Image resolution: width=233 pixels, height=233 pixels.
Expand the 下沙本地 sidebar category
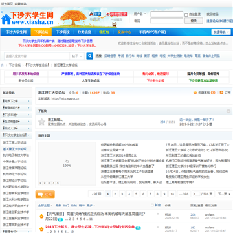click(x=16, y=115)
